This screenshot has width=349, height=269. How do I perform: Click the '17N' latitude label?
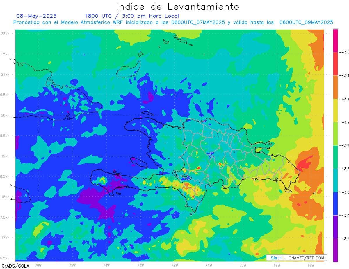5,238
